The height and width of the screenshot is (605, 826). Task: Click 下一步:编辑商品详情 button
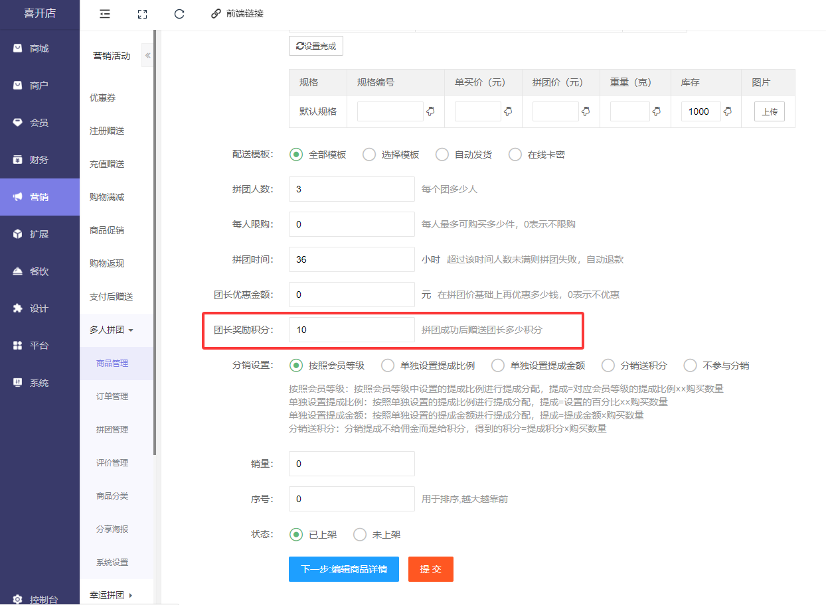[343, 569]
